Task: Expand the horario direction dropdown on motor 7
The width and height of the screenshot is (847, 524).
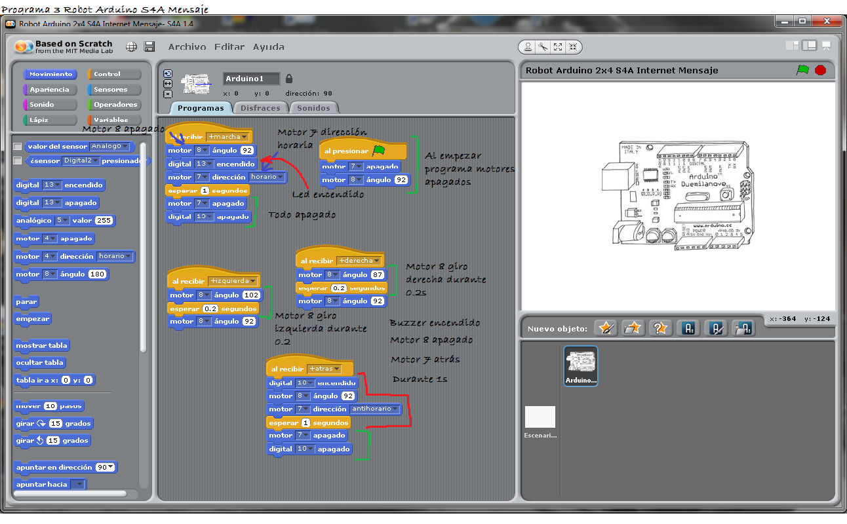Action: 280,177
